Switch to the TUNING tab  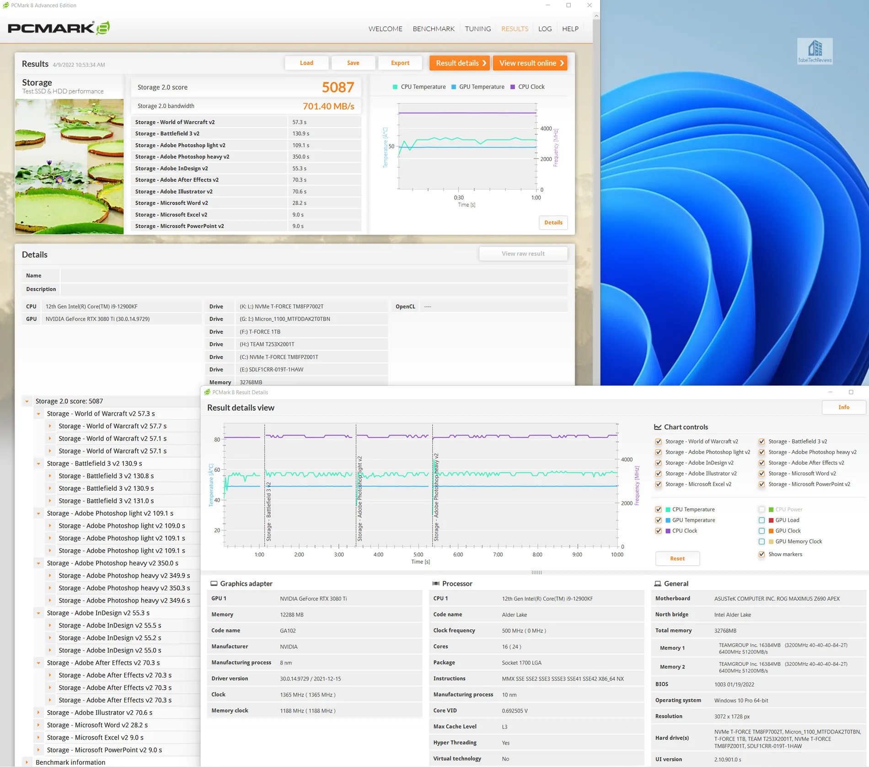click(478, 28)
